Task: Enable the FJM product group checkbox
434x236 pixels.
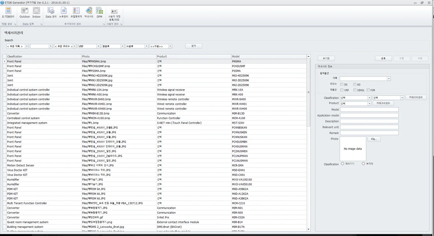Action: click(368, 90)
